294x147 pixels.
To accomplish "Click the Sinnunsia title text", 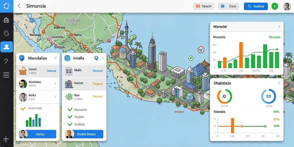I will 36,6.
